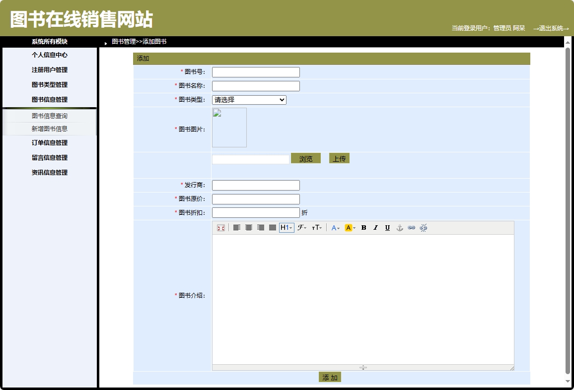Toggle fullscreen mode for the editor
Viewport: 574px width, 390px height.
click(221, 228)
